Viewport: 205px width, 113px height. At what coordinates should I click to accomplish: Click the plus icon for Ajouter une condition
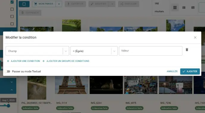8,61
